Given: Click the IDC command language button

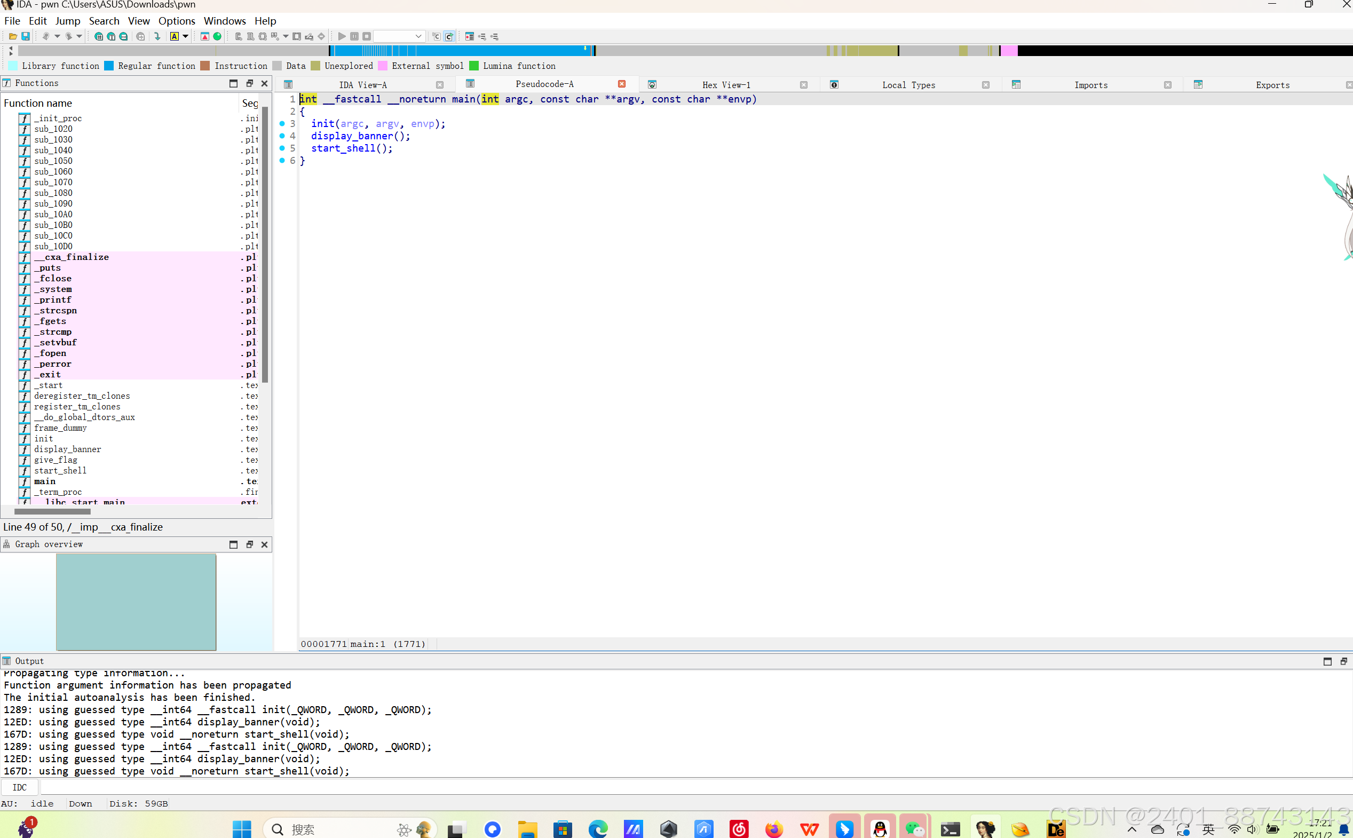Looking at the screenshot, I should 19,787.
